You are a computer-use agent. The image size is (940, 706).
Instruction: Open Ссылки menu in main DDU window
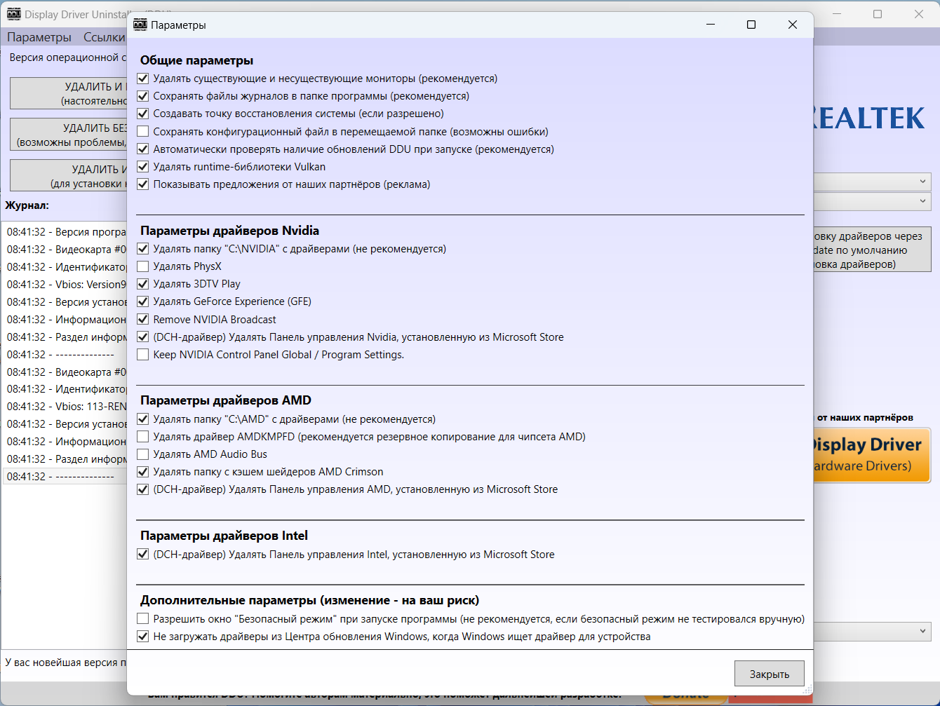click(x=104, y=37)
